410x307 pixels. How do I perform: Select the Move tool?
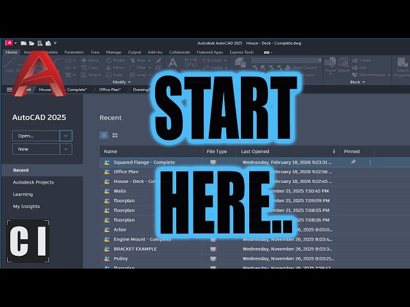[90, 60]
